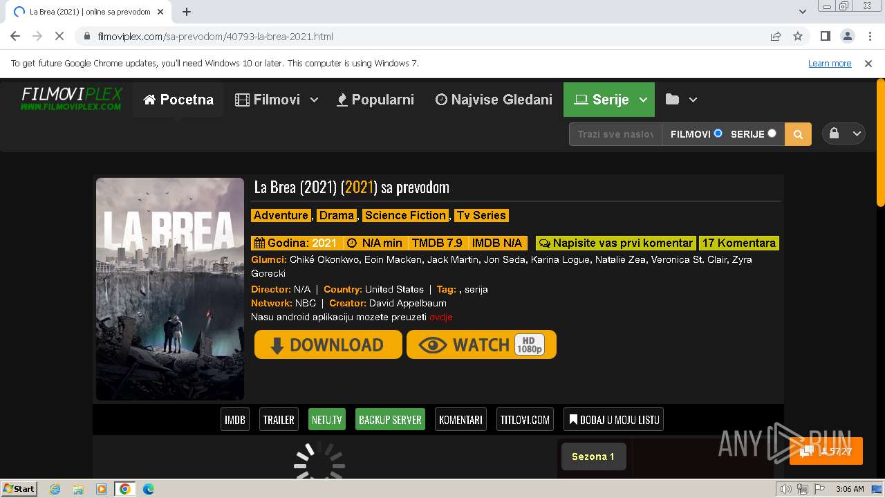The width and height of the screenshot is (885, 498).
Task: Click the WATCH HD 1080p button
Action: click(x=482, y=344)
